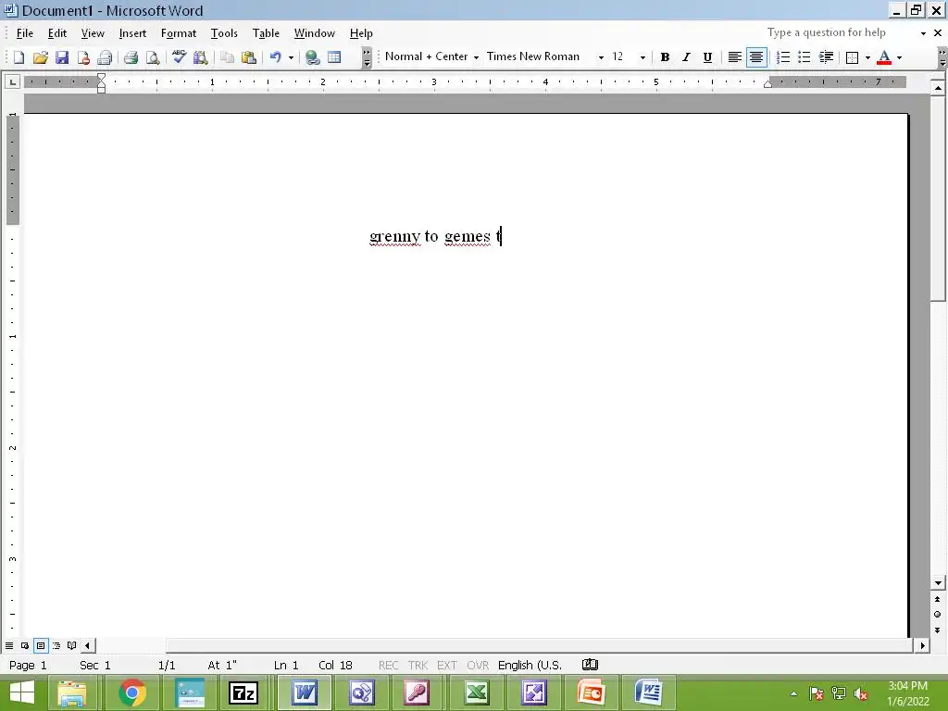This screenshot has width=948, height=711.
Task: Open the Help menu
Action: tap(361, 33)
